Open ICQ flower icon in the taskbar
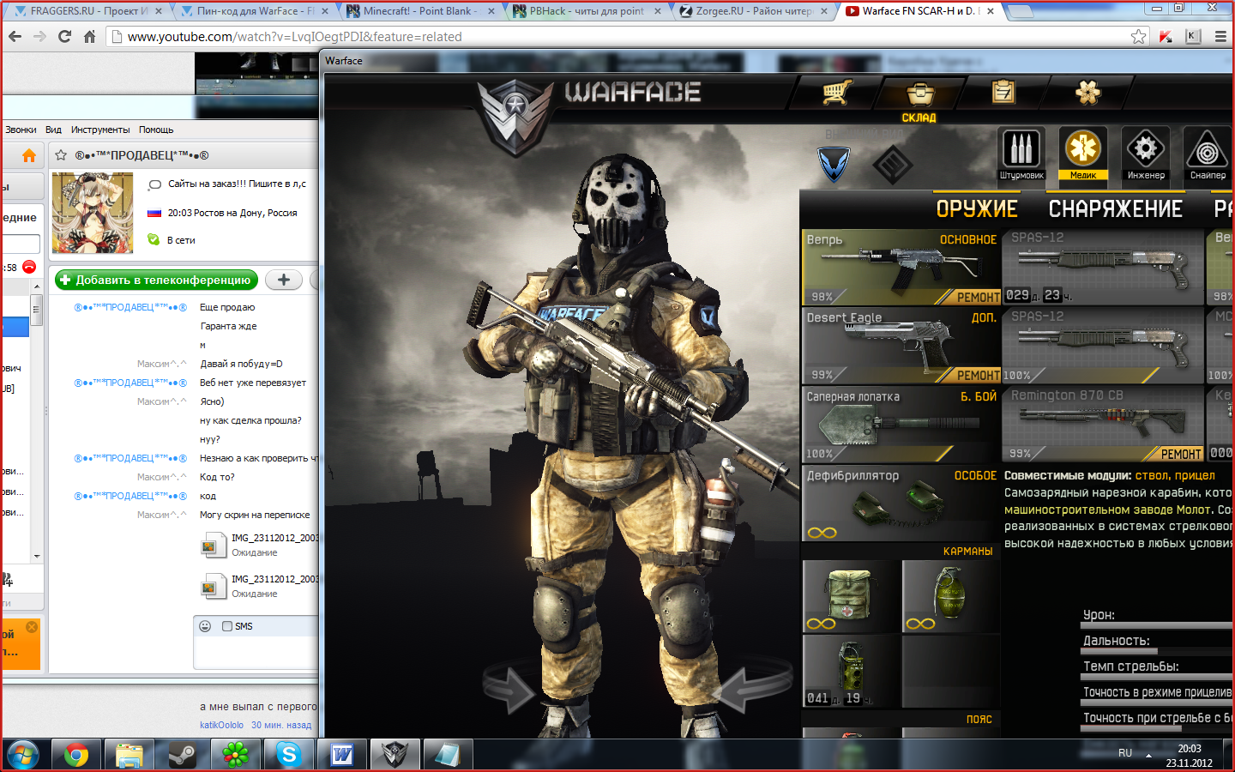 (x=235, y=755)
